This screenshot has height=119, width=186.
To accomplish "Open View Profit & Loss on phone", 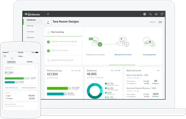I will (12, 88).
